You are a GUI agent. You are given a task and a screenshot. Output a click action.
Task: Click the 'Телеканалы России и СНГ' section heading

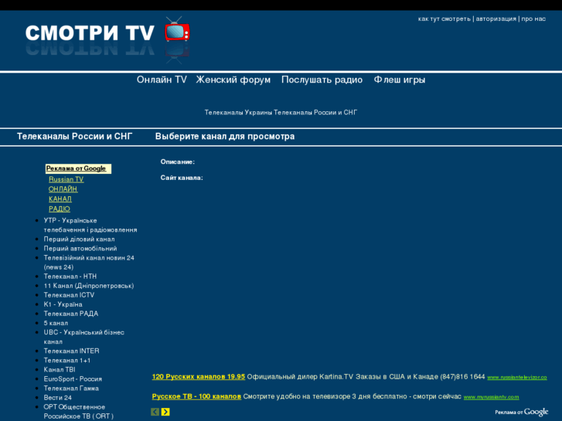click(x=74, y=137)
